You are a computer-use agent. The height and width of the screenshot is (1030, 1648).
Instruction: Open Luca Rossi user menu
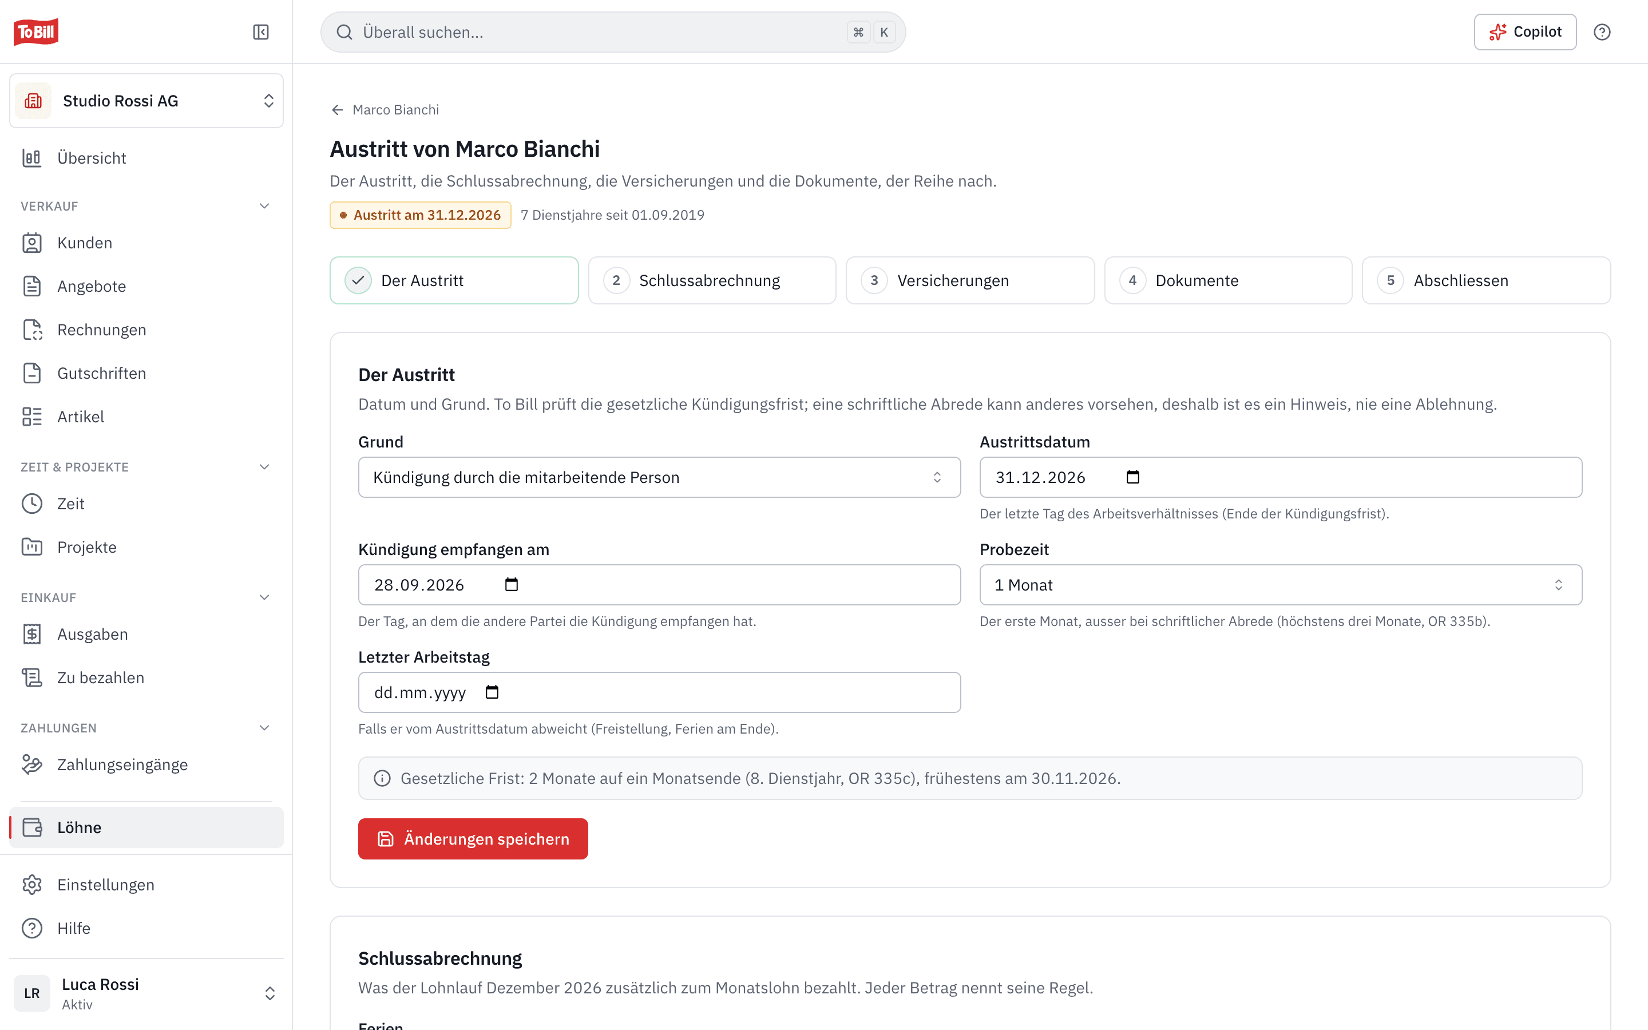pyautogui.click(x=146, y=993)
